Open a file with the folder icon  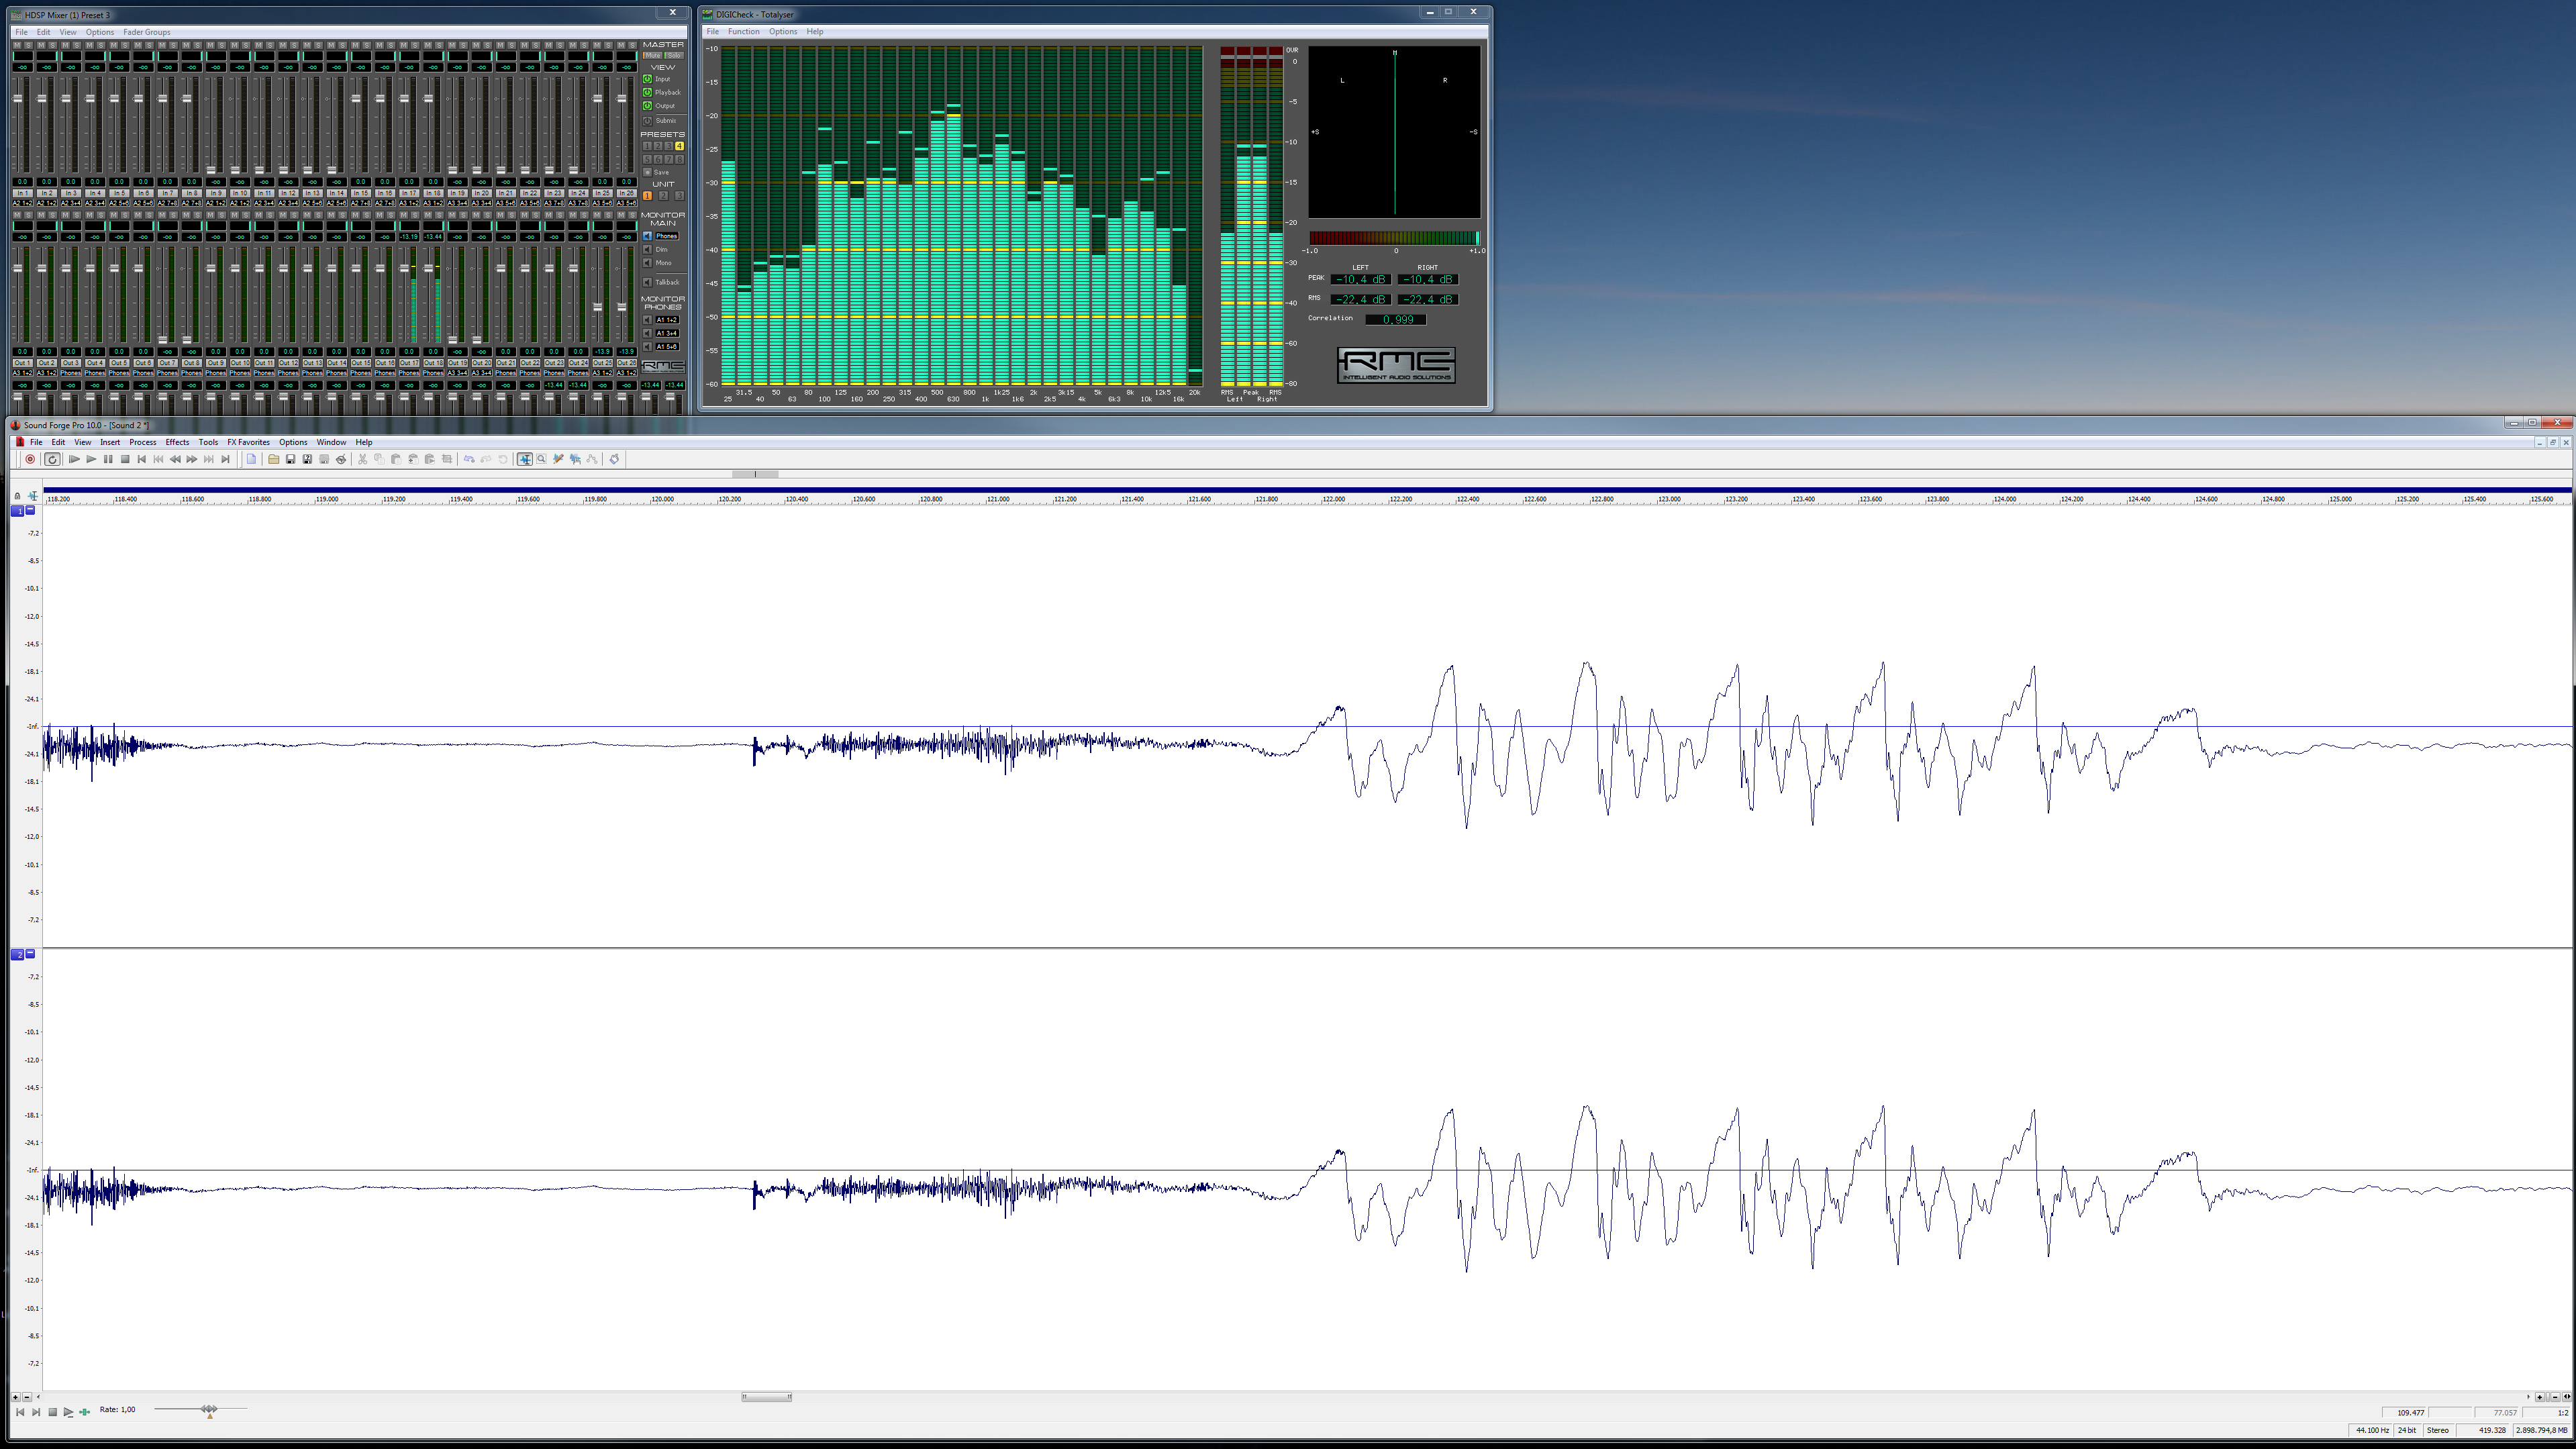tap(273, 460)
